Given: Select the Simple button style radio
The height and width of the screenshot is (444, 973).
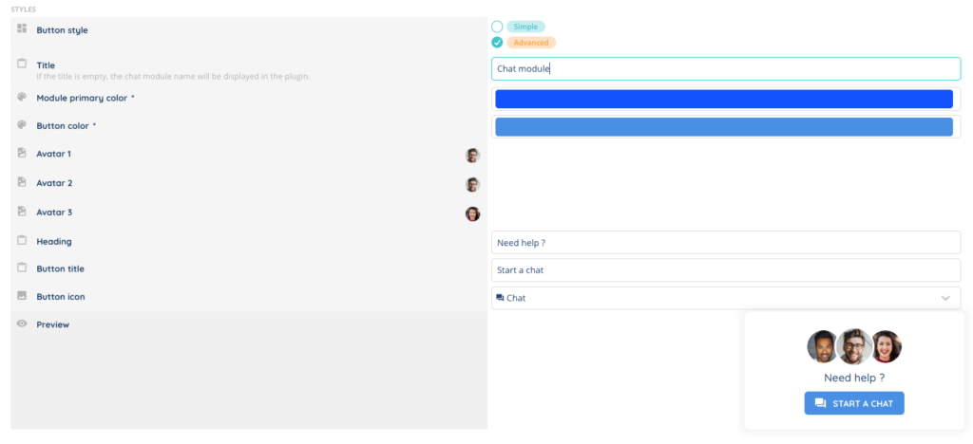Looking at the screenshot, I should [x=497, y=27].
